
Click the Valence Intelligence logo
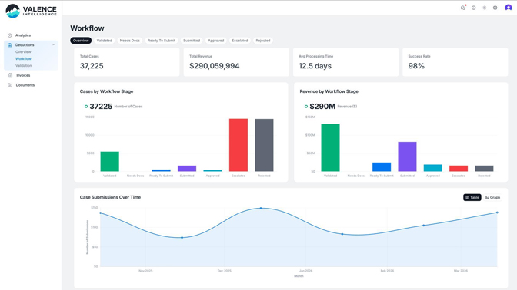pyautogui.click(x=32, y=11)
